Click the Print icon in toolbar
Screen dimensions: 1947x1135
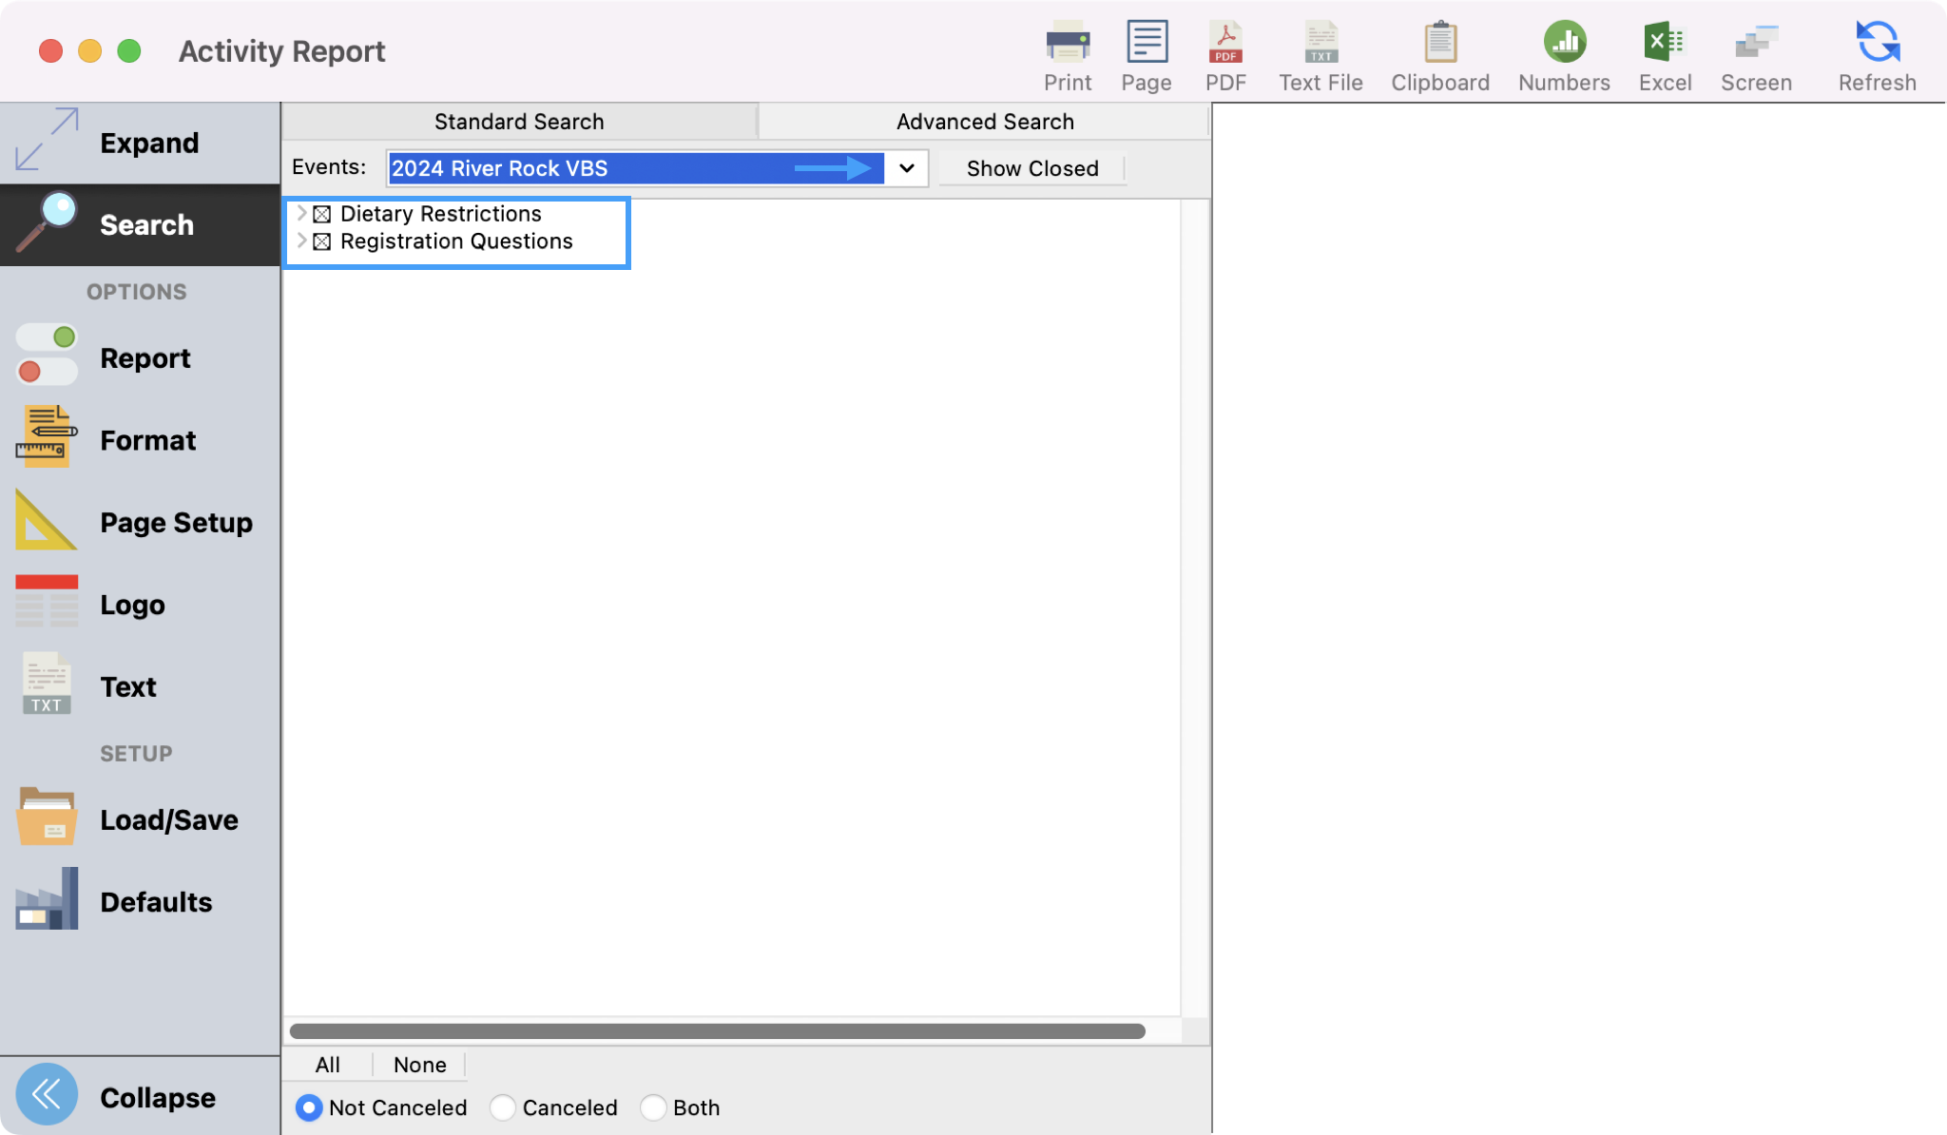tap(1067, 43)
